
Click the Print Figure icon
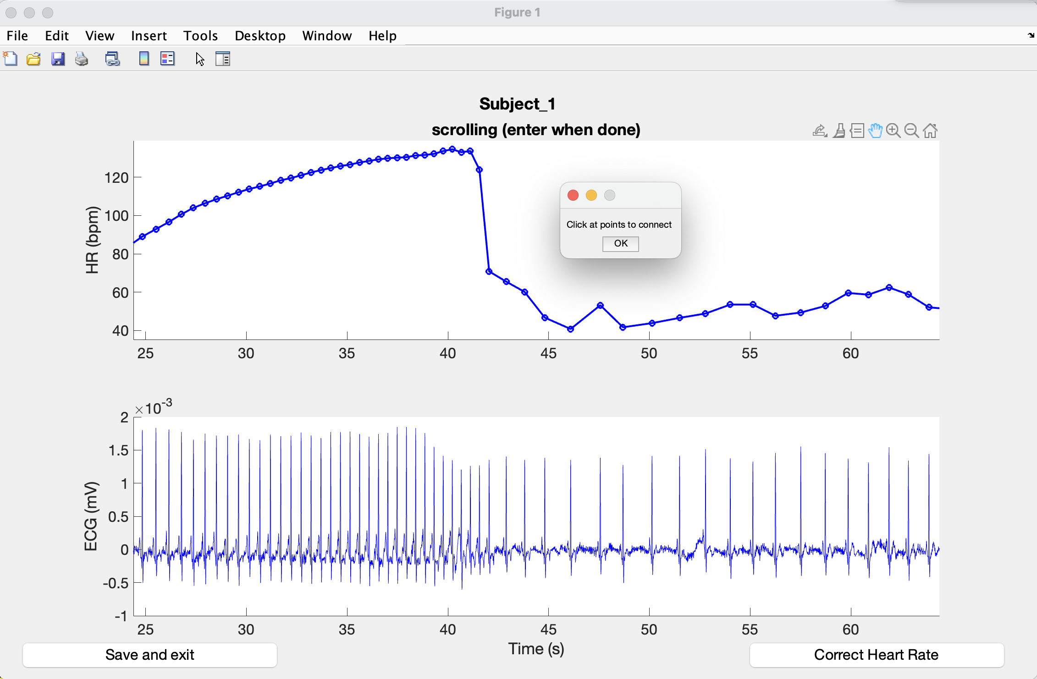coord(82,59)
